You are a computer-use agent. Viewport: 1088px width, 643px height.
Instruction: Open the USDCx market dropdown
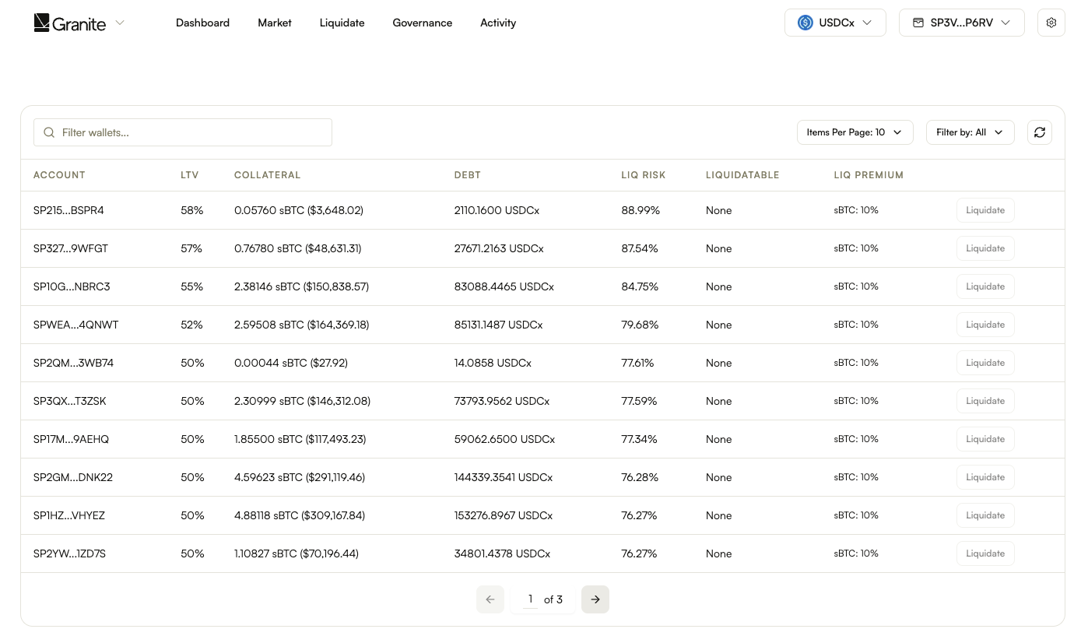(835, 23)
